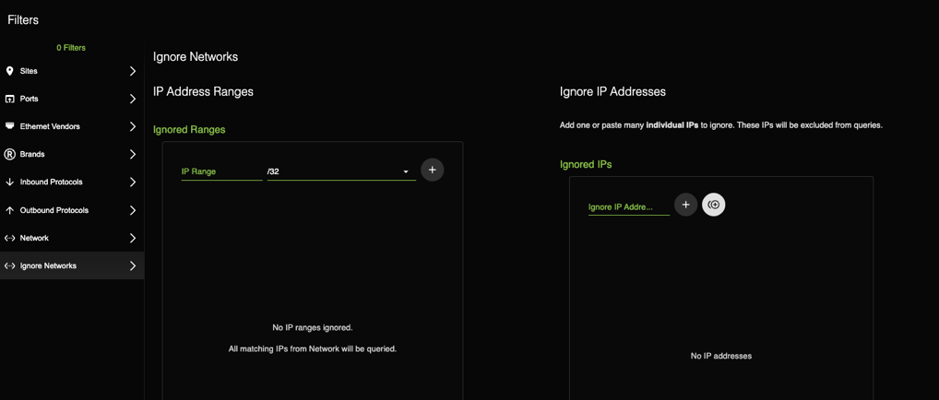Open the Network filter section
This screenshot has width=939, height=400.
point(72,238)
